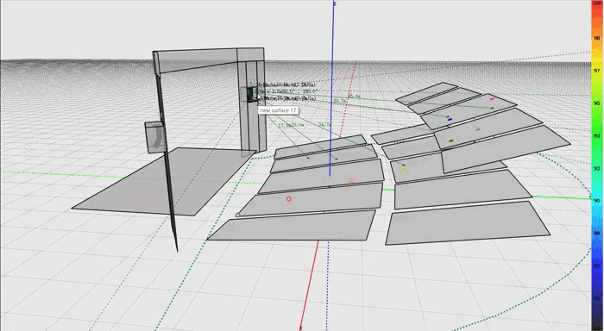Select the red circle receiver marker
604x331 pixels.
click(289, 199)
